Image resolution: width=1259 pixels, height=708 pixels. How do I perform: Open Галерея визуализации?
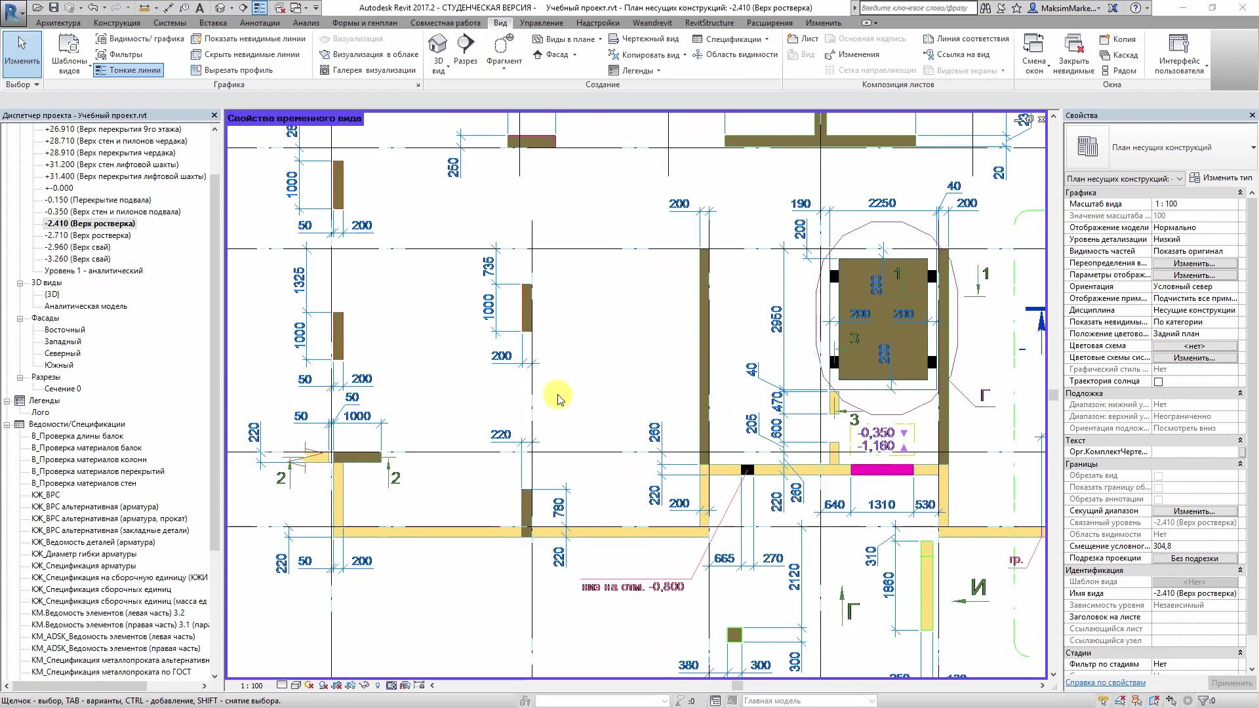[368, 70]
